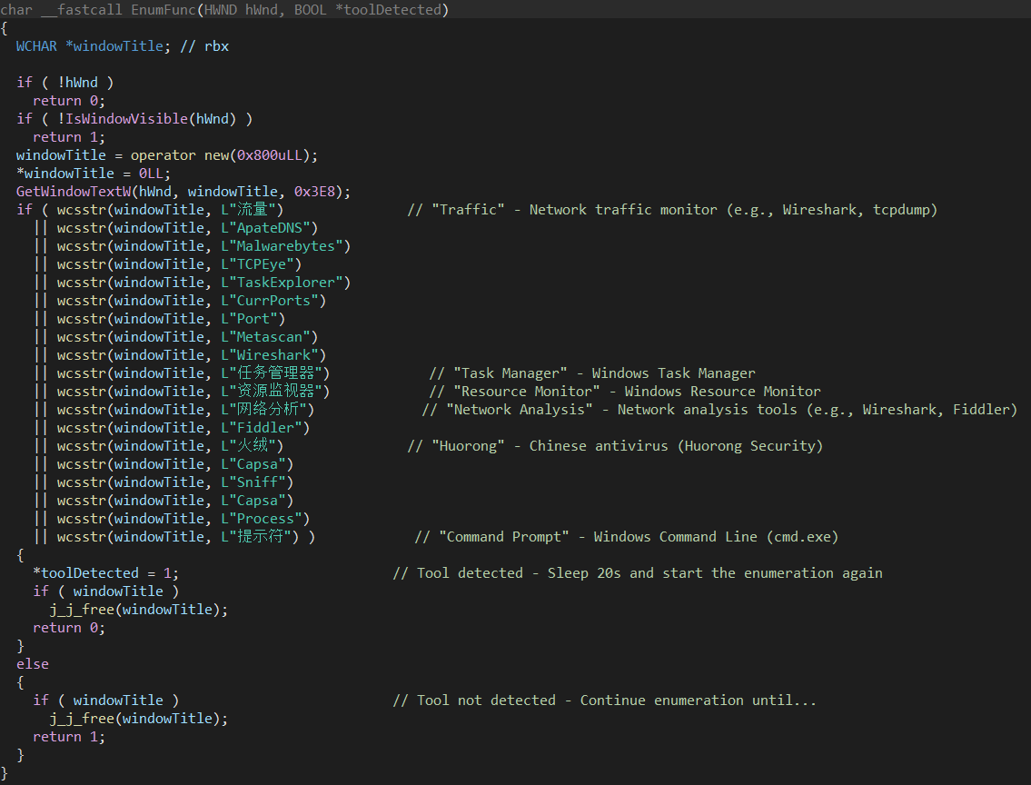Click the "Resource Monitor" comment

pyautogui.click(x=625, y=392)
